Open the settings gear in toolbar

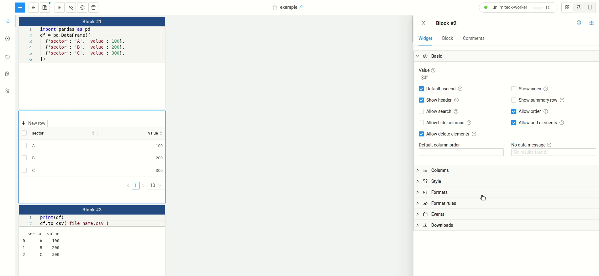pyautogui.click(x=82, y=8)
